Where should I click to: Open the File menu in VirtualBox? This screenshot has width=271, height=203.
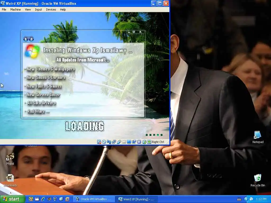4,10
